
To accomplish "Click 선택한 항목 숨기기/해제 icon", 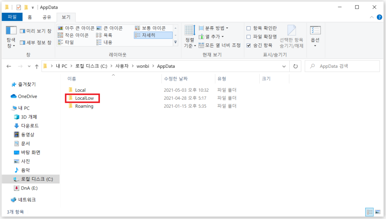I will click(x=291, y=36).
